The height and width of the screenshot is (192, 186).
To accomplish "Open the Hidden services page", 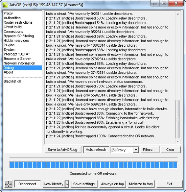I will [x=16, y=41].
